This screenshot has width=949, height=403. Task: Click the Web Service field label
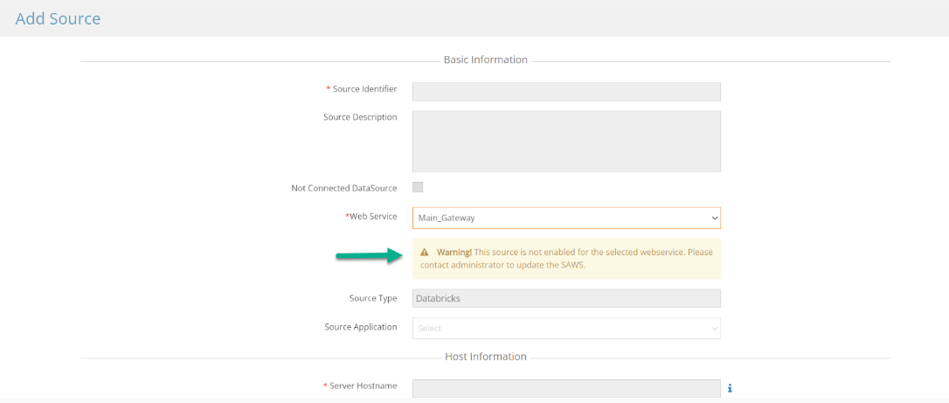[371, 216]
